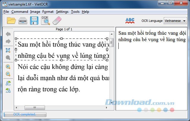Open the File menu

pos(6,12)
